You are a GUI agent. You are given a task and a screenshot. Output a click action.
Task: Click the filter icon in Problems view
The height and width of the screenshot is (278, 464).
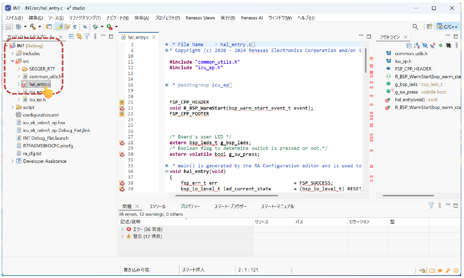pyautogui.click(x=431, y=206)
